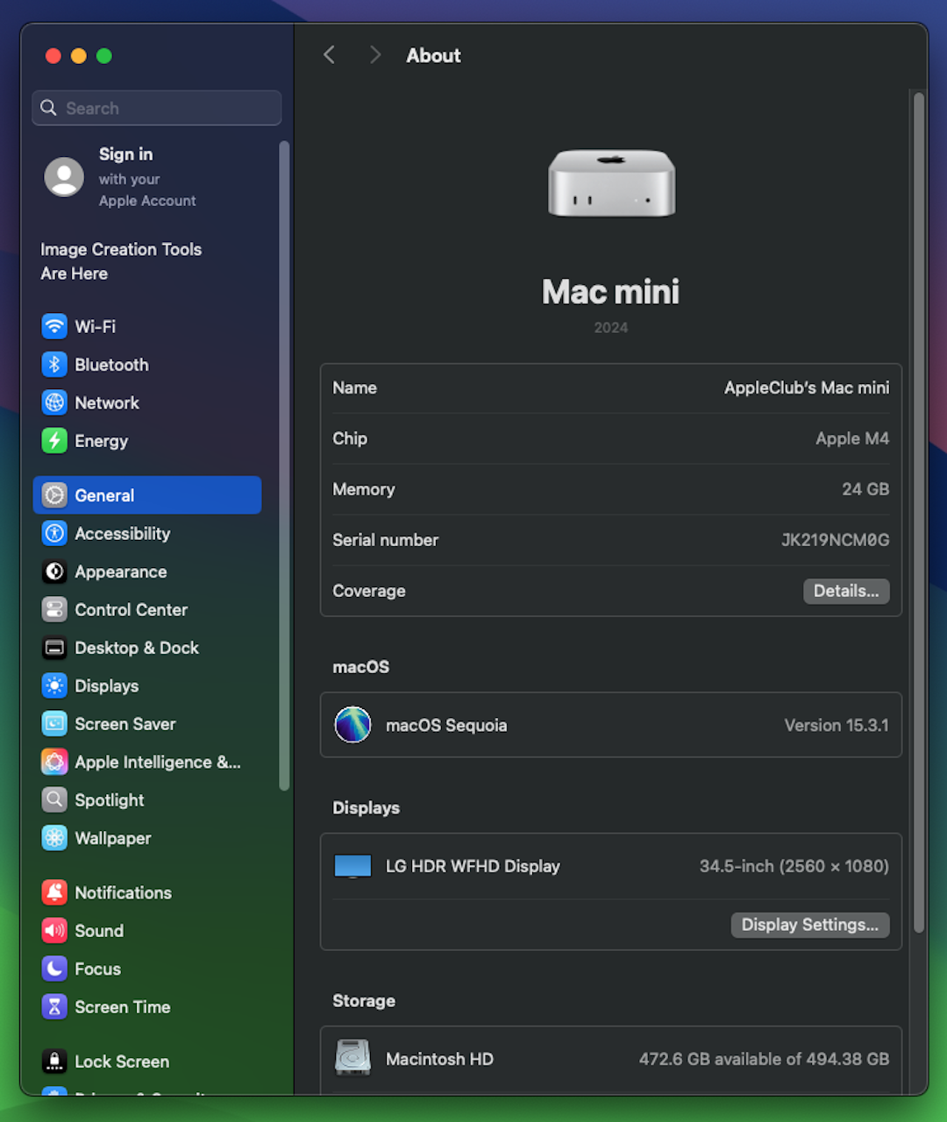The image size is (947, 1122).
Task: Click the Lock Screen padlock icon
Action: pos(54,1062)
